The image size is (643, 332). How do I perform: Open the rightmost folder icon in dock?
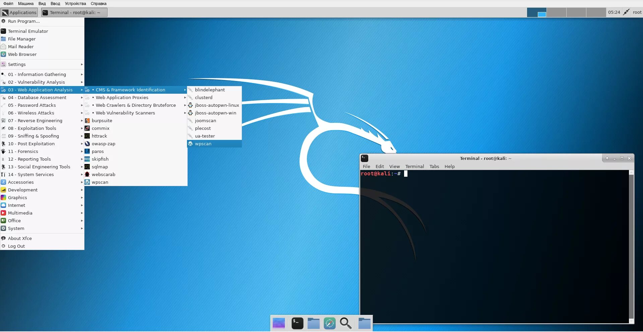click(365, 323)
